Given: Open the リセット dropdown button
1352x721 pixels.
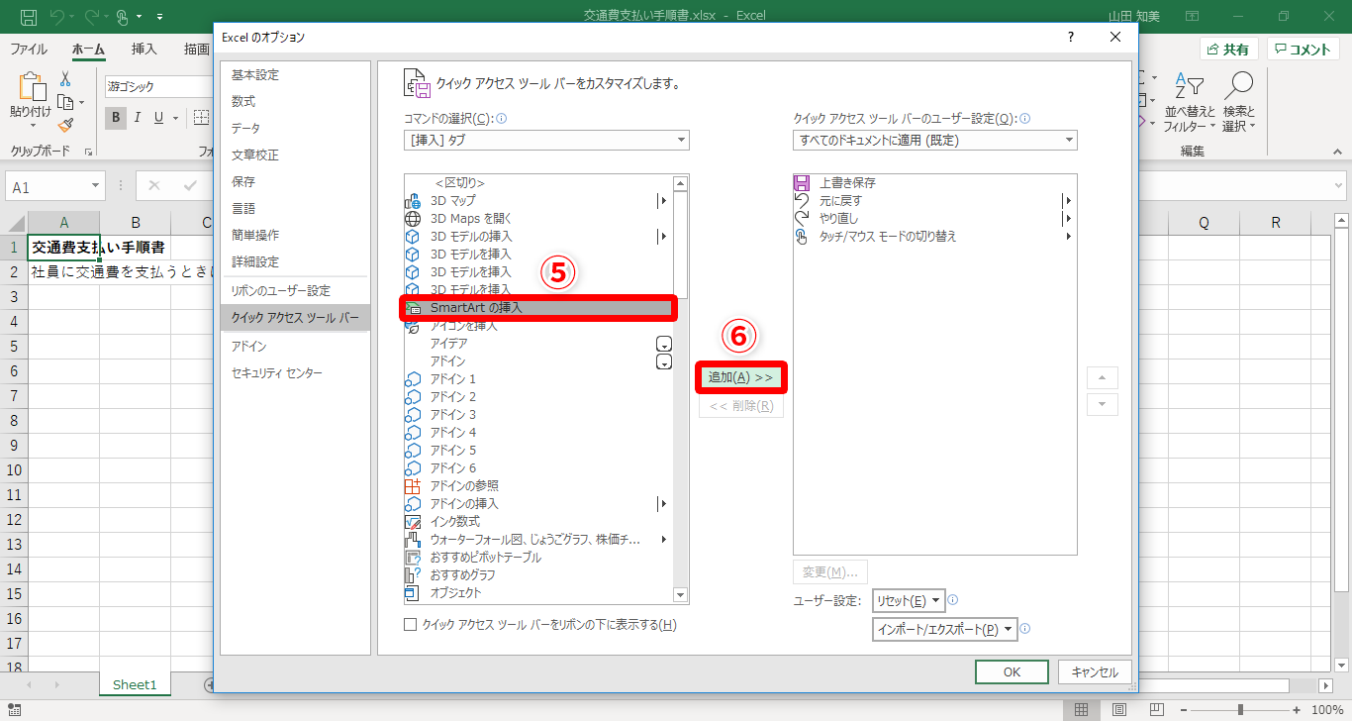Looking at the screenshot, I should (909, 600).
